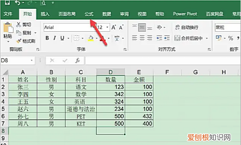
Task: Open the 常规 number format box
Action: [228, 27]
